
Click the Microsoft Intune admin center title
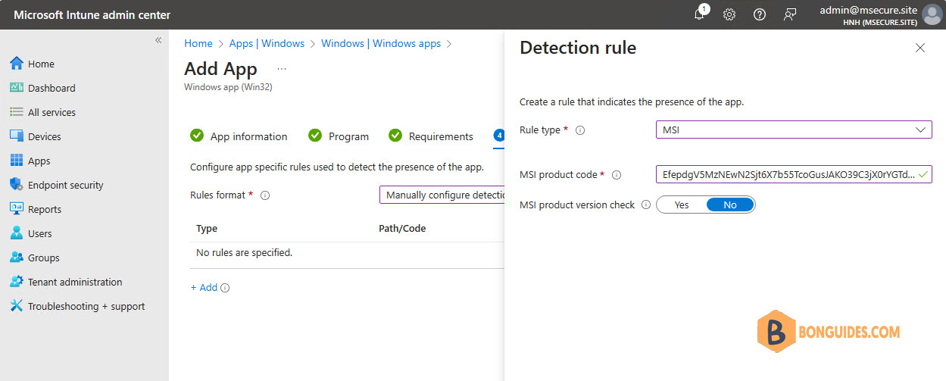92,14
